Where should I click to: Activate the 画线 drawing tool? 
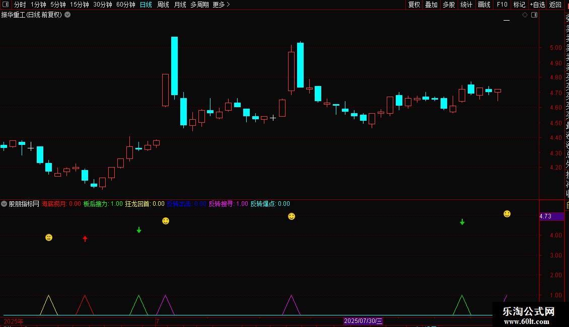pyautogui.click(x=484, y=5)
